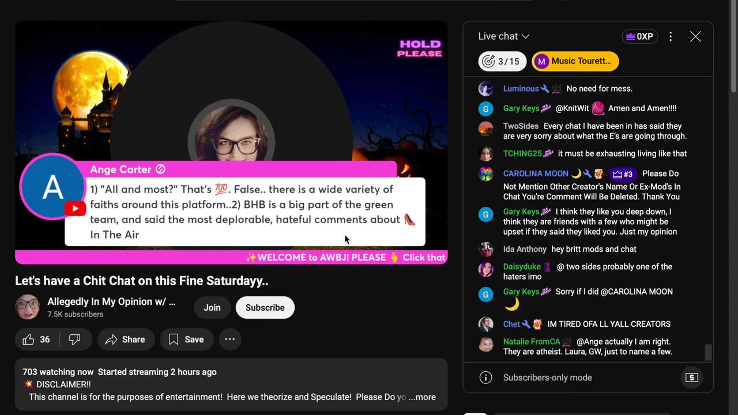Click the Subscribers-only mode info icon
The image size is (738, 415).
coord(486,378)
